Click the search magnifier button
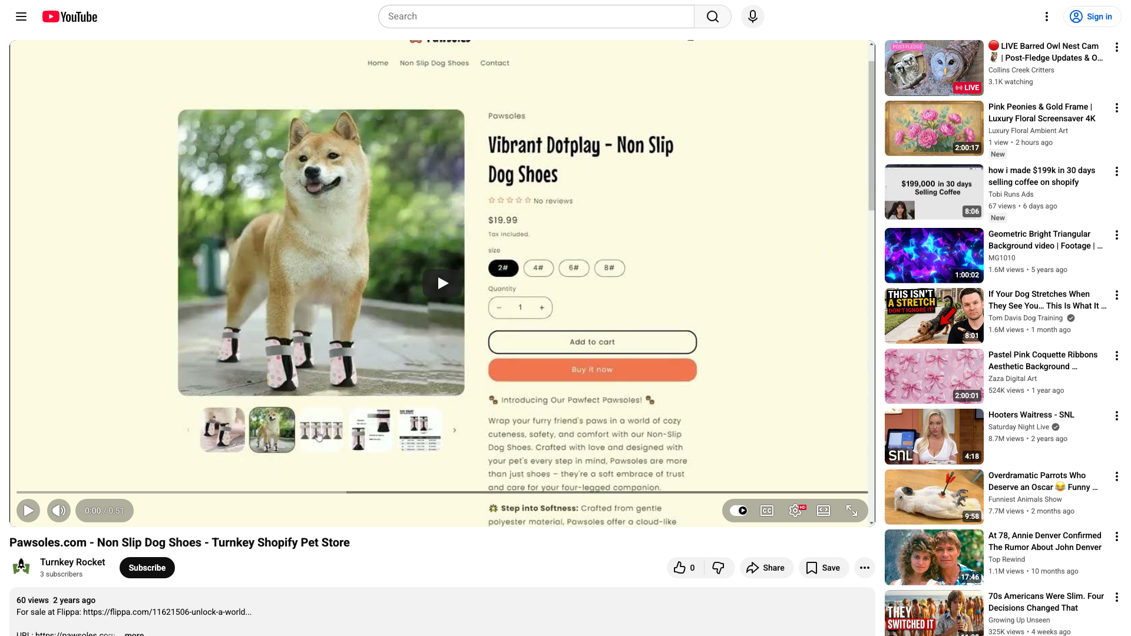This screenshot has height=636, width=1131. (713, 16)
